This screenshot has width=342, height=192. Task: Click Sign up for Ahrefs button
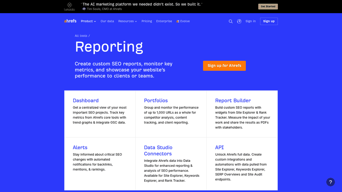pyautogui.click(x=224, y=66)
